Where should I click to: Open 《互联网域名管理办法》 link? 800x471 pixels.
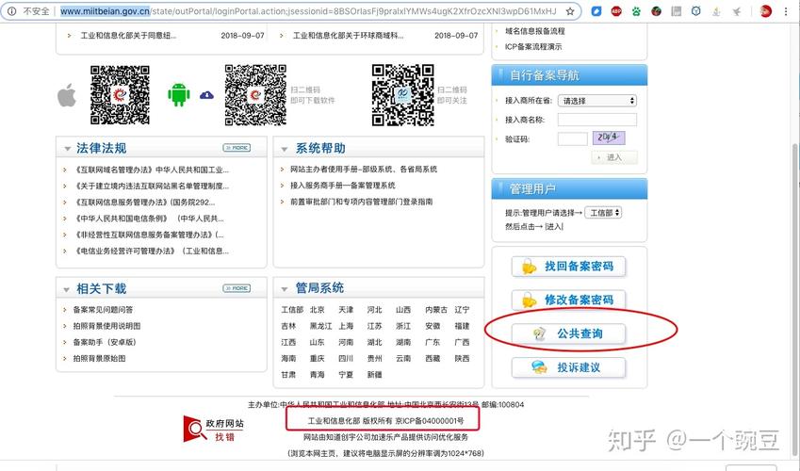152,170
